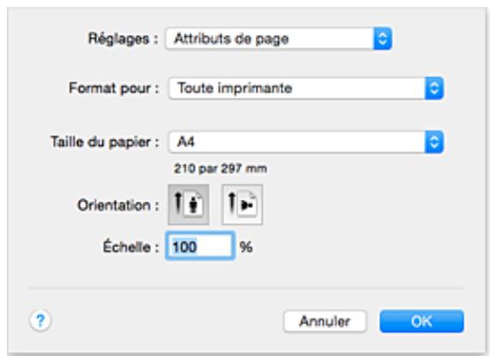
Task: Click the Échelle input field with 100
Action: tap(200, 246)
